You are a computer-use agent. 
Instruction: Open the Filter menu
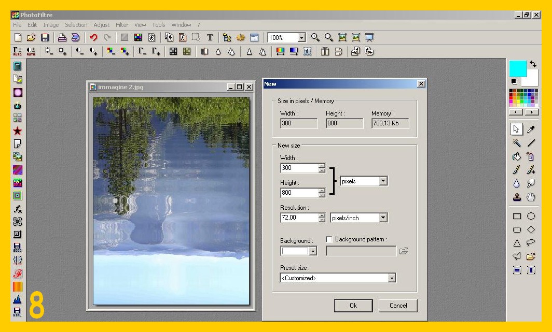tap(122, 25)
